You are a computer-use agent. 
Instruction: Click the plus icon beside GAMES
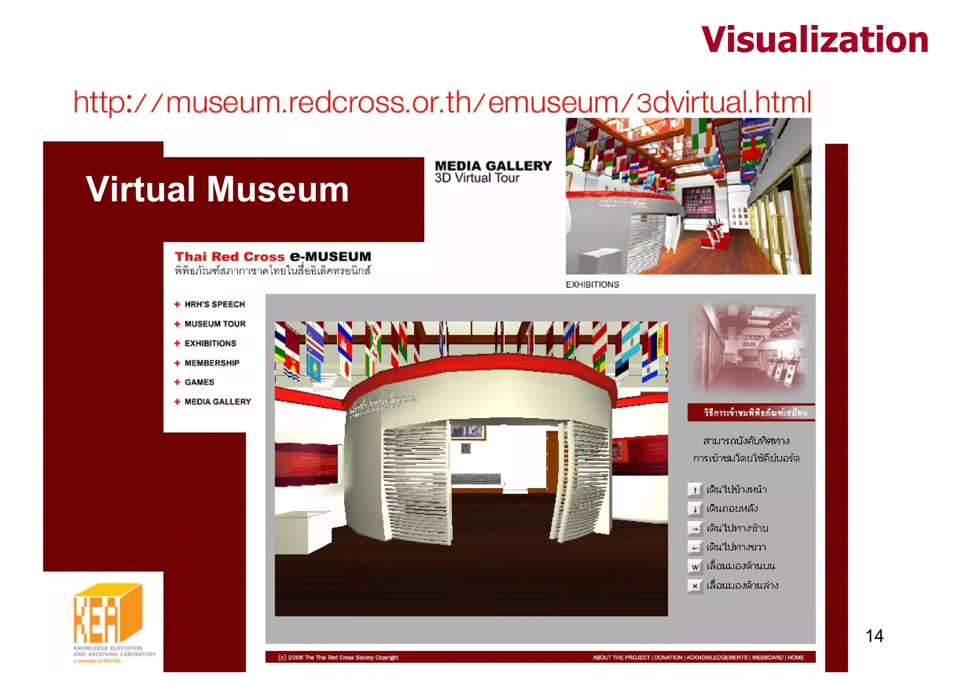[x=177, y=382]
